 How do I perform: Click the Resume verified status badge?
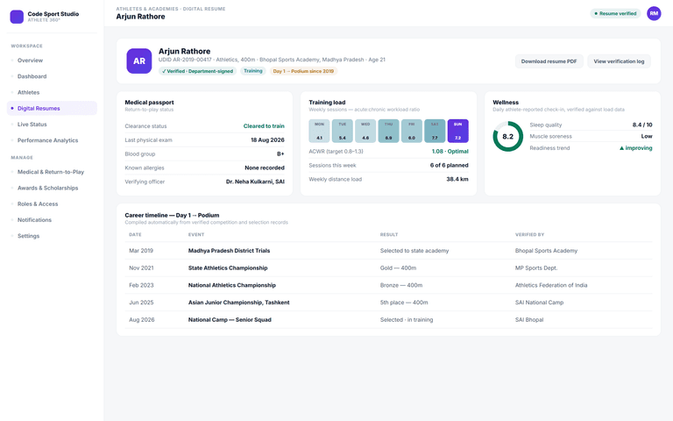coord(615,13)
